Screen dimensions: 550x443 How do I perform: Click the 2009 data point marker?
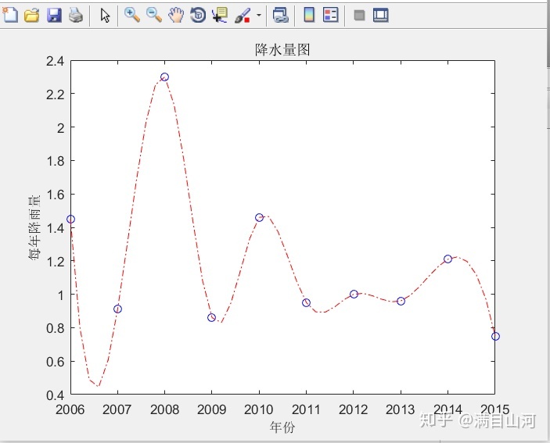tap(211, 318)
